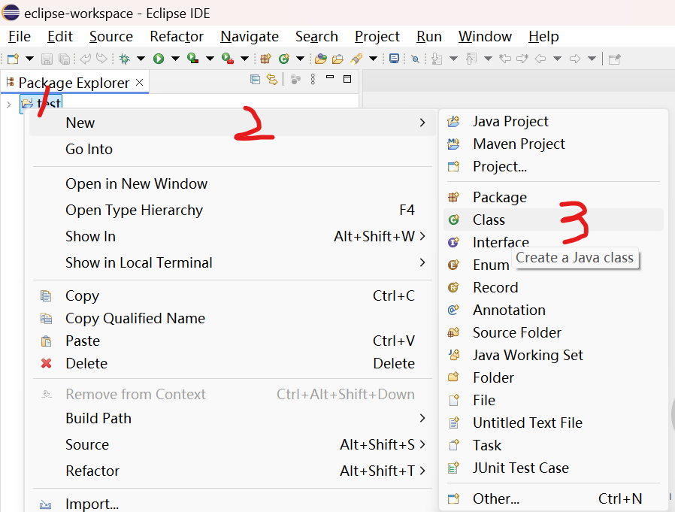Viewport: 675px width, 512px height.
Task: Open the New Java Class dropdown arrow
Action: pyautogui.click(x=300, y=59)
